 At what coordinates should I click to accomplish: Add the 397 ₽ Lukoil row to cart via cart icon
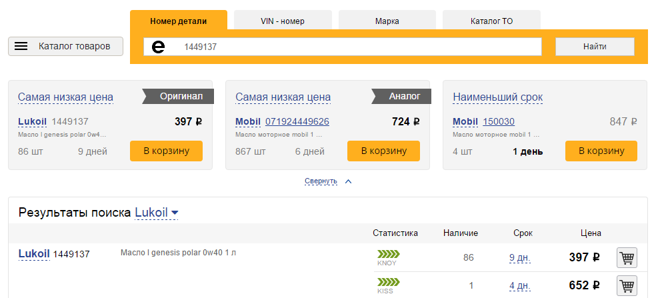tap(627, 257)
